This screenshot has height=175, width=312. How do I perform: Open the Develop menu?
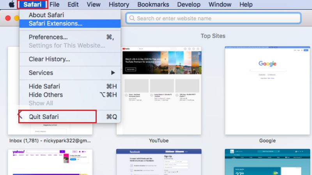[189, 4]
